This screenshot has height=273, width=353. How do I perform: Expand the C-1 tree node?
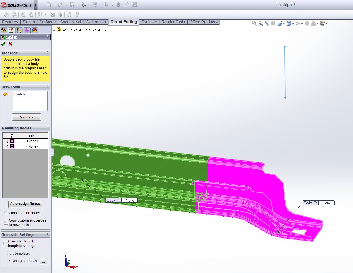click(x=54, y=29)
